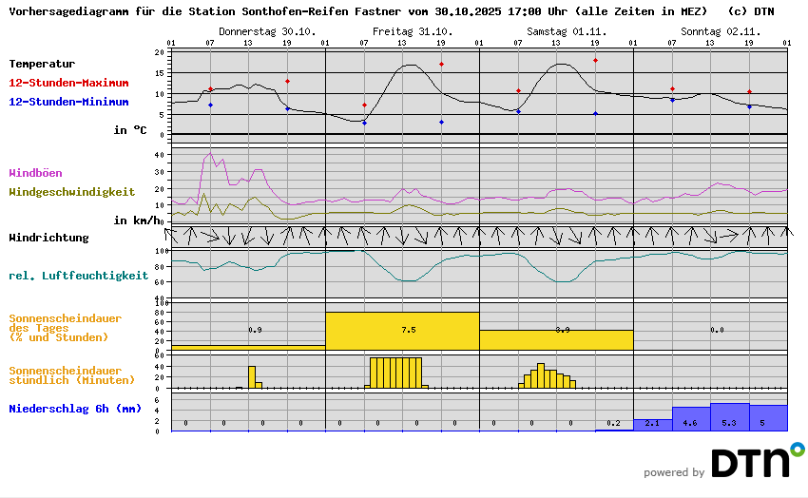Click the "in °C" unit label
Viewport: 808px width, 498px height.
coord(130,130)
